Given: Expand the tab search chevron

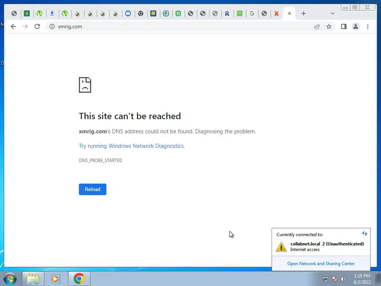Looking at the screenshot, I should [333, 13].
